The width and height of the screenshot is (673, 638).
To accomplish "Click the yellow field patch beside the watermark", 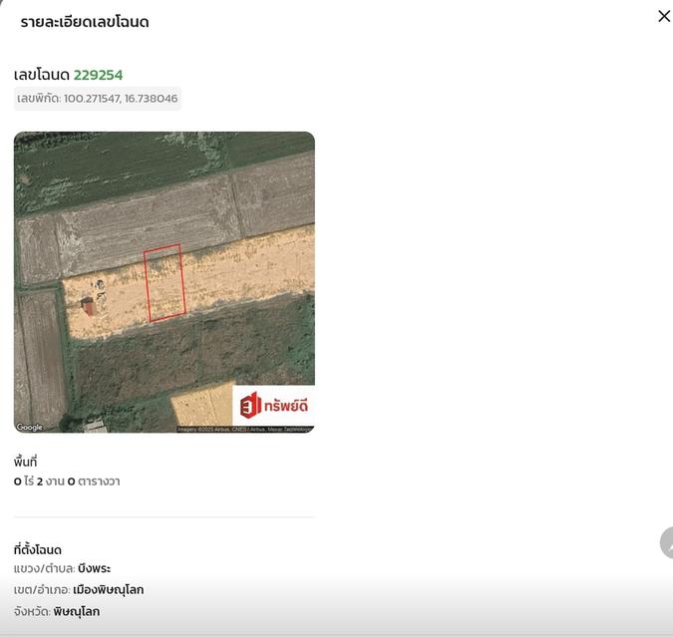I will click(201, 407).
